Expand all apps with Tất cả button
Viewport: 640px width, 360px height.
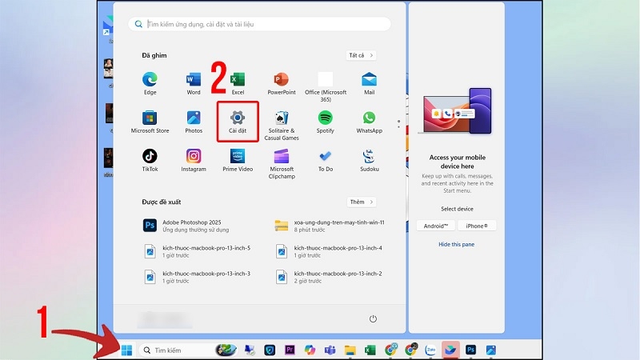[x=361, y=55]
